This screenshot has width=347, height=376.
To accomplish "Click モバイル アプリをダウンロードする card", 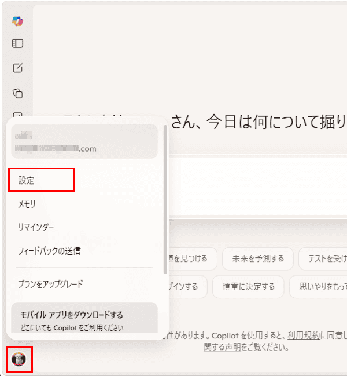I will pos(84,317).
